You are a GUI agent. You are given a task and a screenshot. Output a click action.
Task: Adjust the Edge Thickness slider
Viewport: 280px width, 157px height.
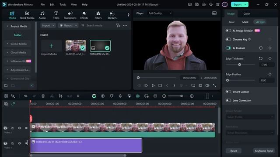pos(240,65)
